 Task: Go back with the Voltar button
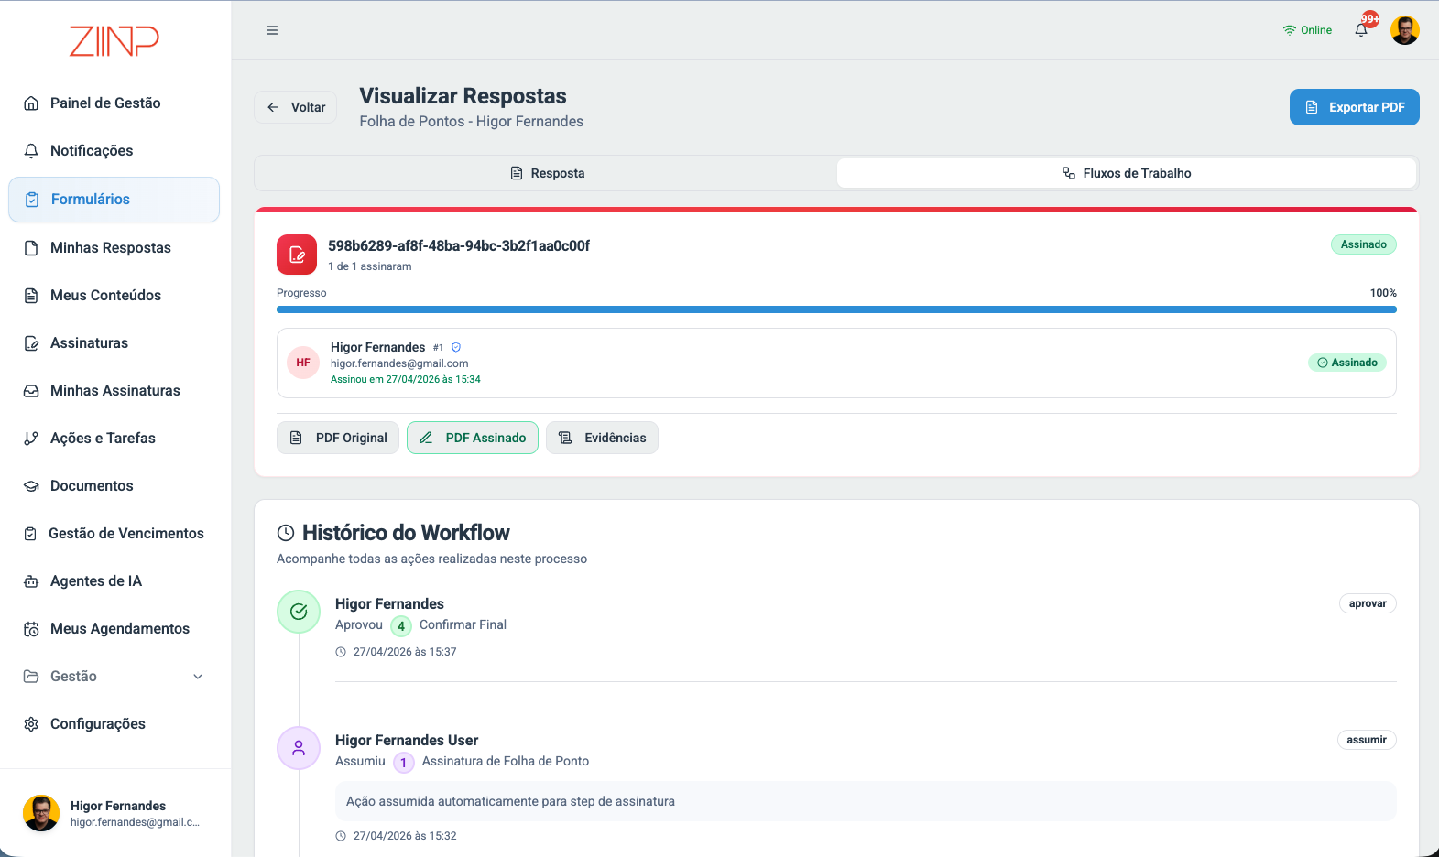coord(296,107)
